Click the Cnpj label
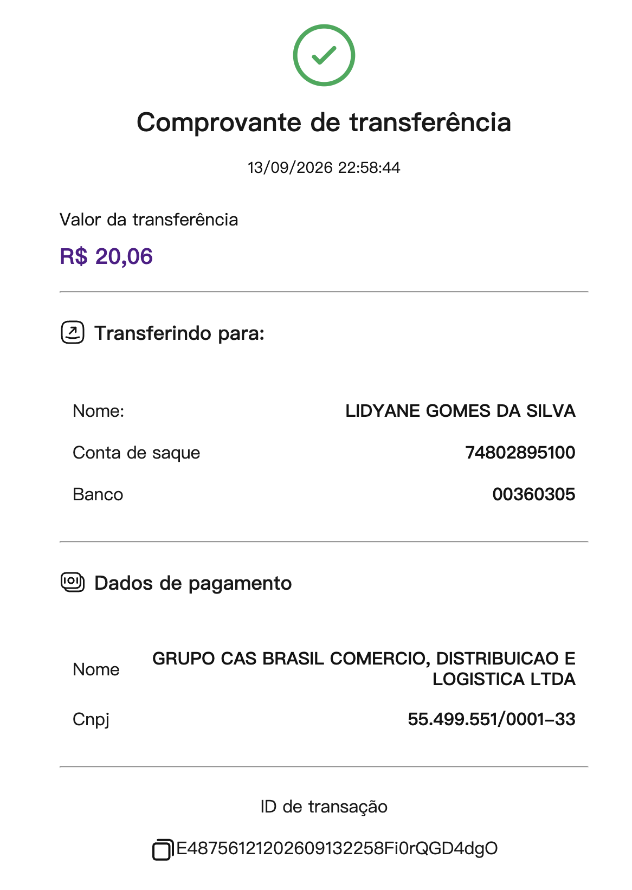Viewport: 632px width, 890px height. click(91, 720)
